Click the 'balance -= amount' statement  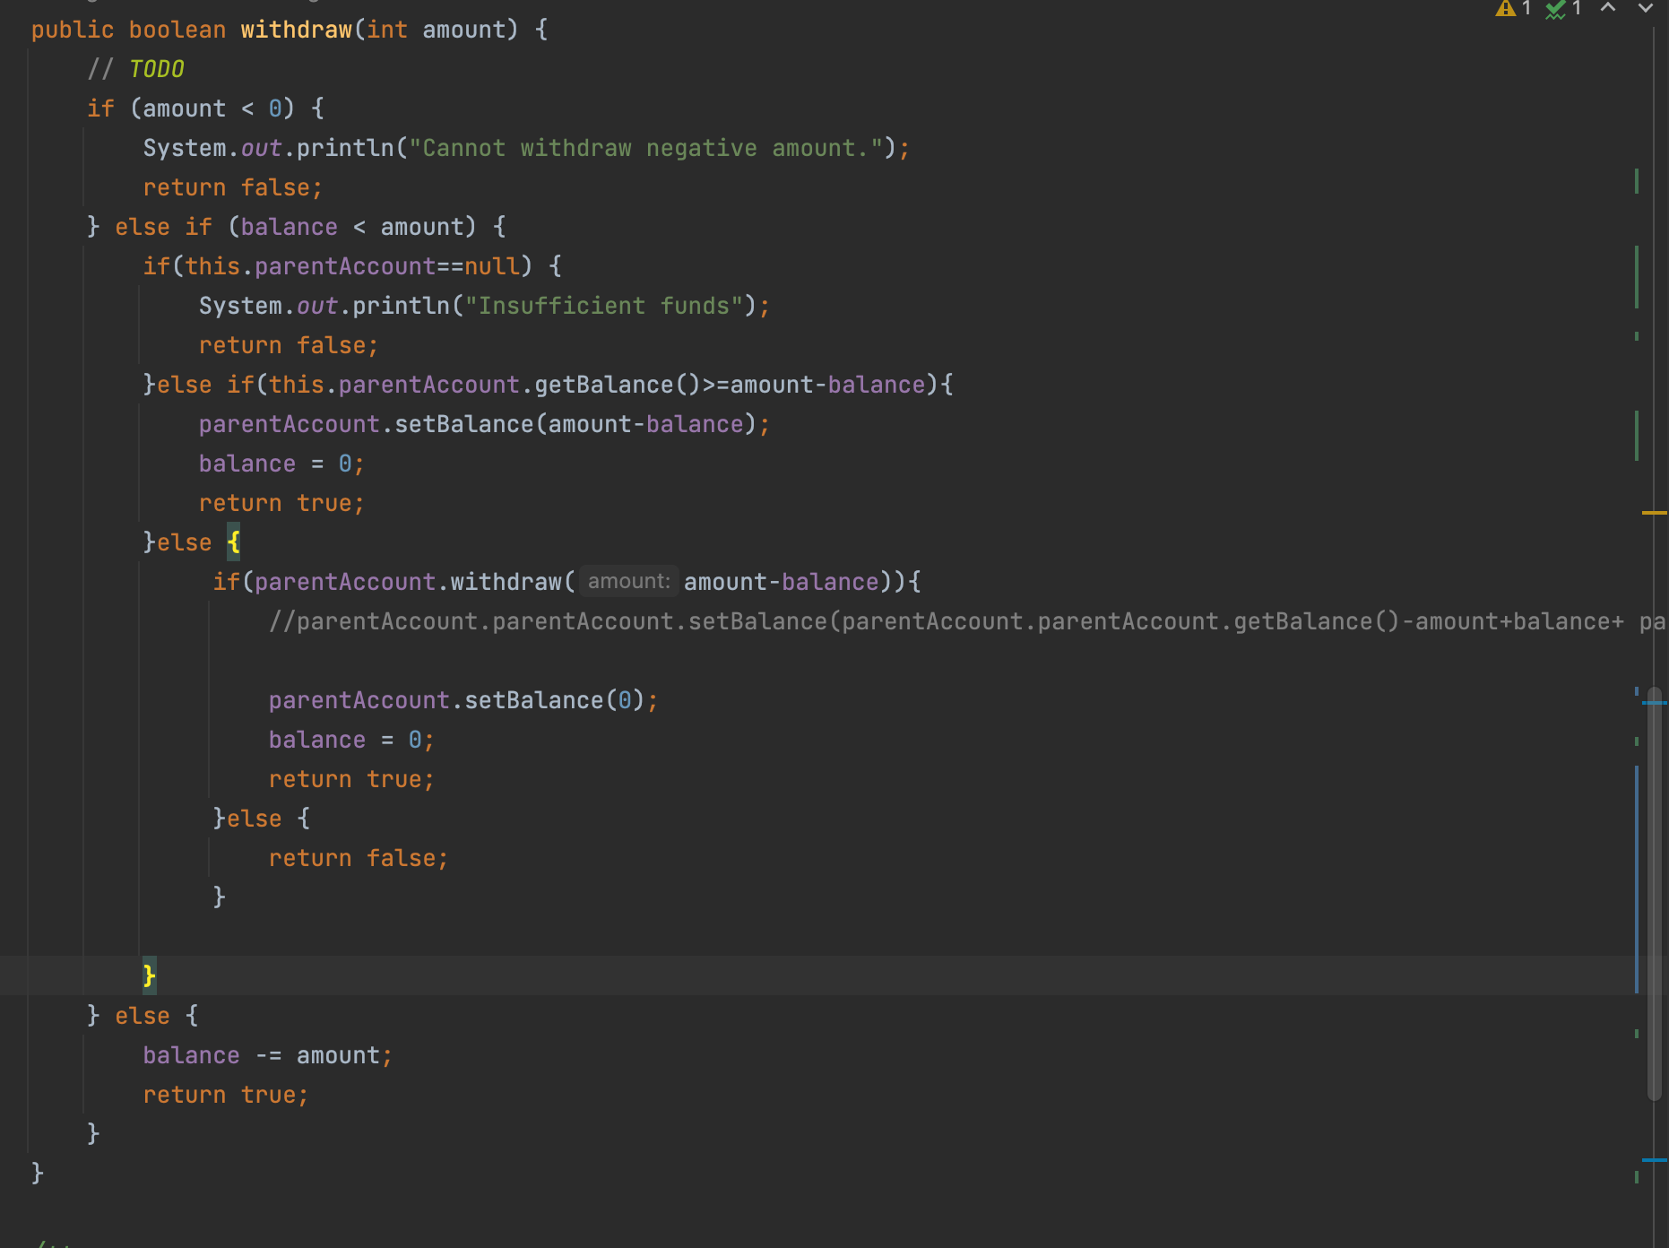tap(267, 1055)
